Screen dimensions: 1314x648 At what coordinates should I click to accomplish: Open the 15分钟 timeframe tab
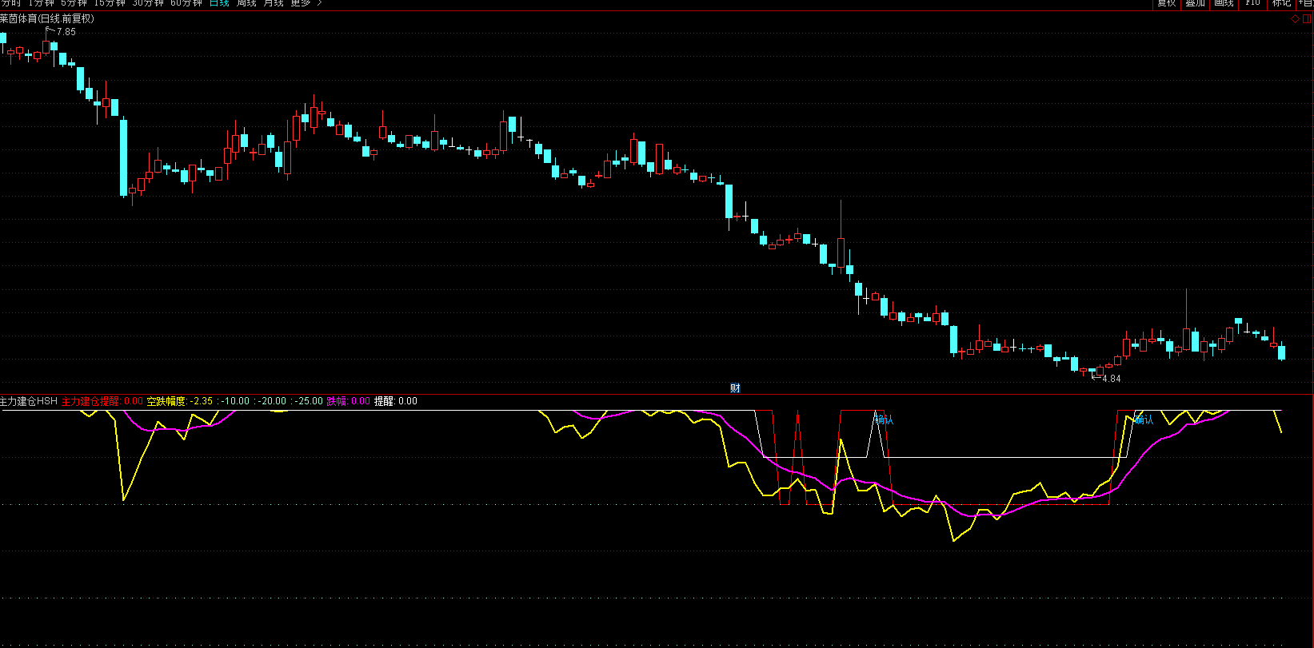[x=110, y=3]
